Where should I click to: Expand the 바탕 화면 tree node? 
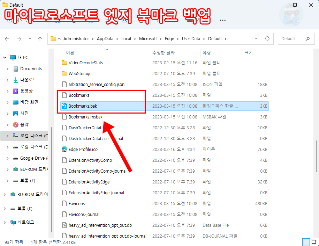(8, 102)
